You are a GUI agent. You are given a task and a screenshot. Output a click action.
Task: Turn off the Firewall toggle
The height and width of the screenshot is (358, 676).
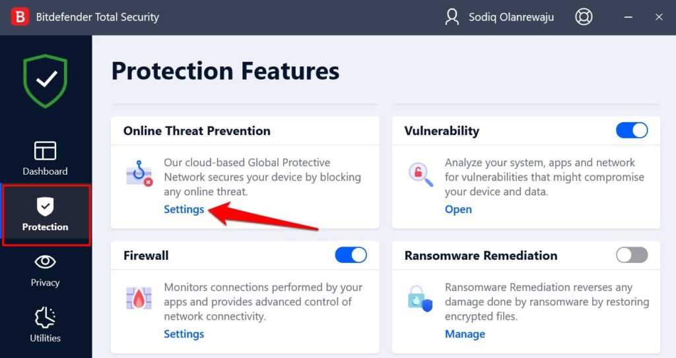351,255
